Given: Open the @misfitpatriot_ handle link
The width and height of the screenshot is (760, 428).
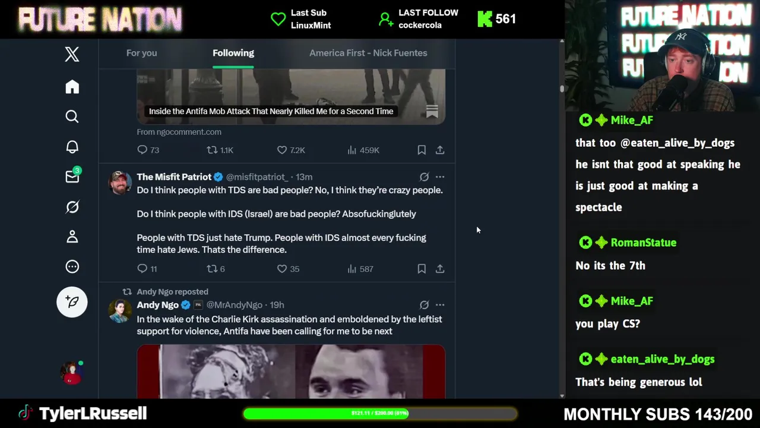Looking at the screenshot, I should coord(257,177).
